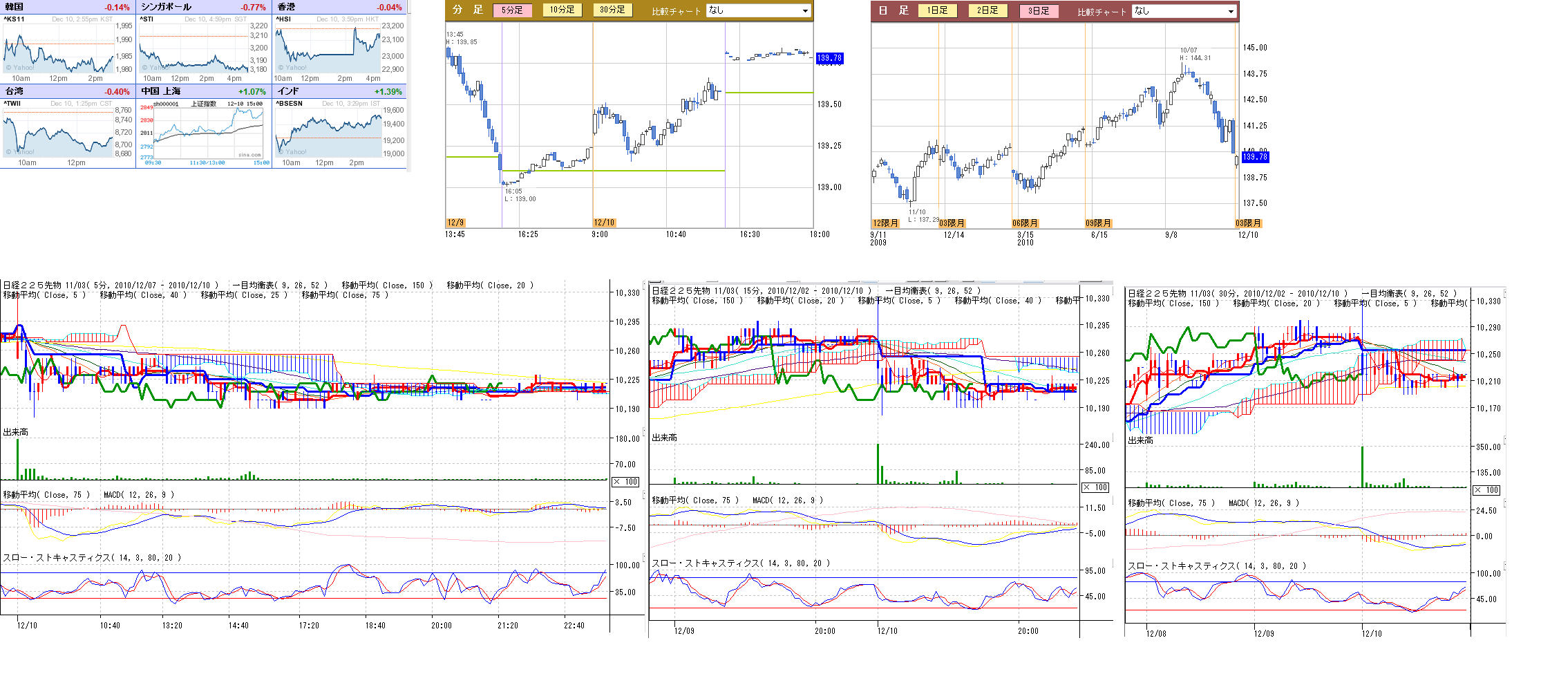This screenshot has height=683, width=1541.
Task: Switch minute chart to 30分足
Action: 612,10
